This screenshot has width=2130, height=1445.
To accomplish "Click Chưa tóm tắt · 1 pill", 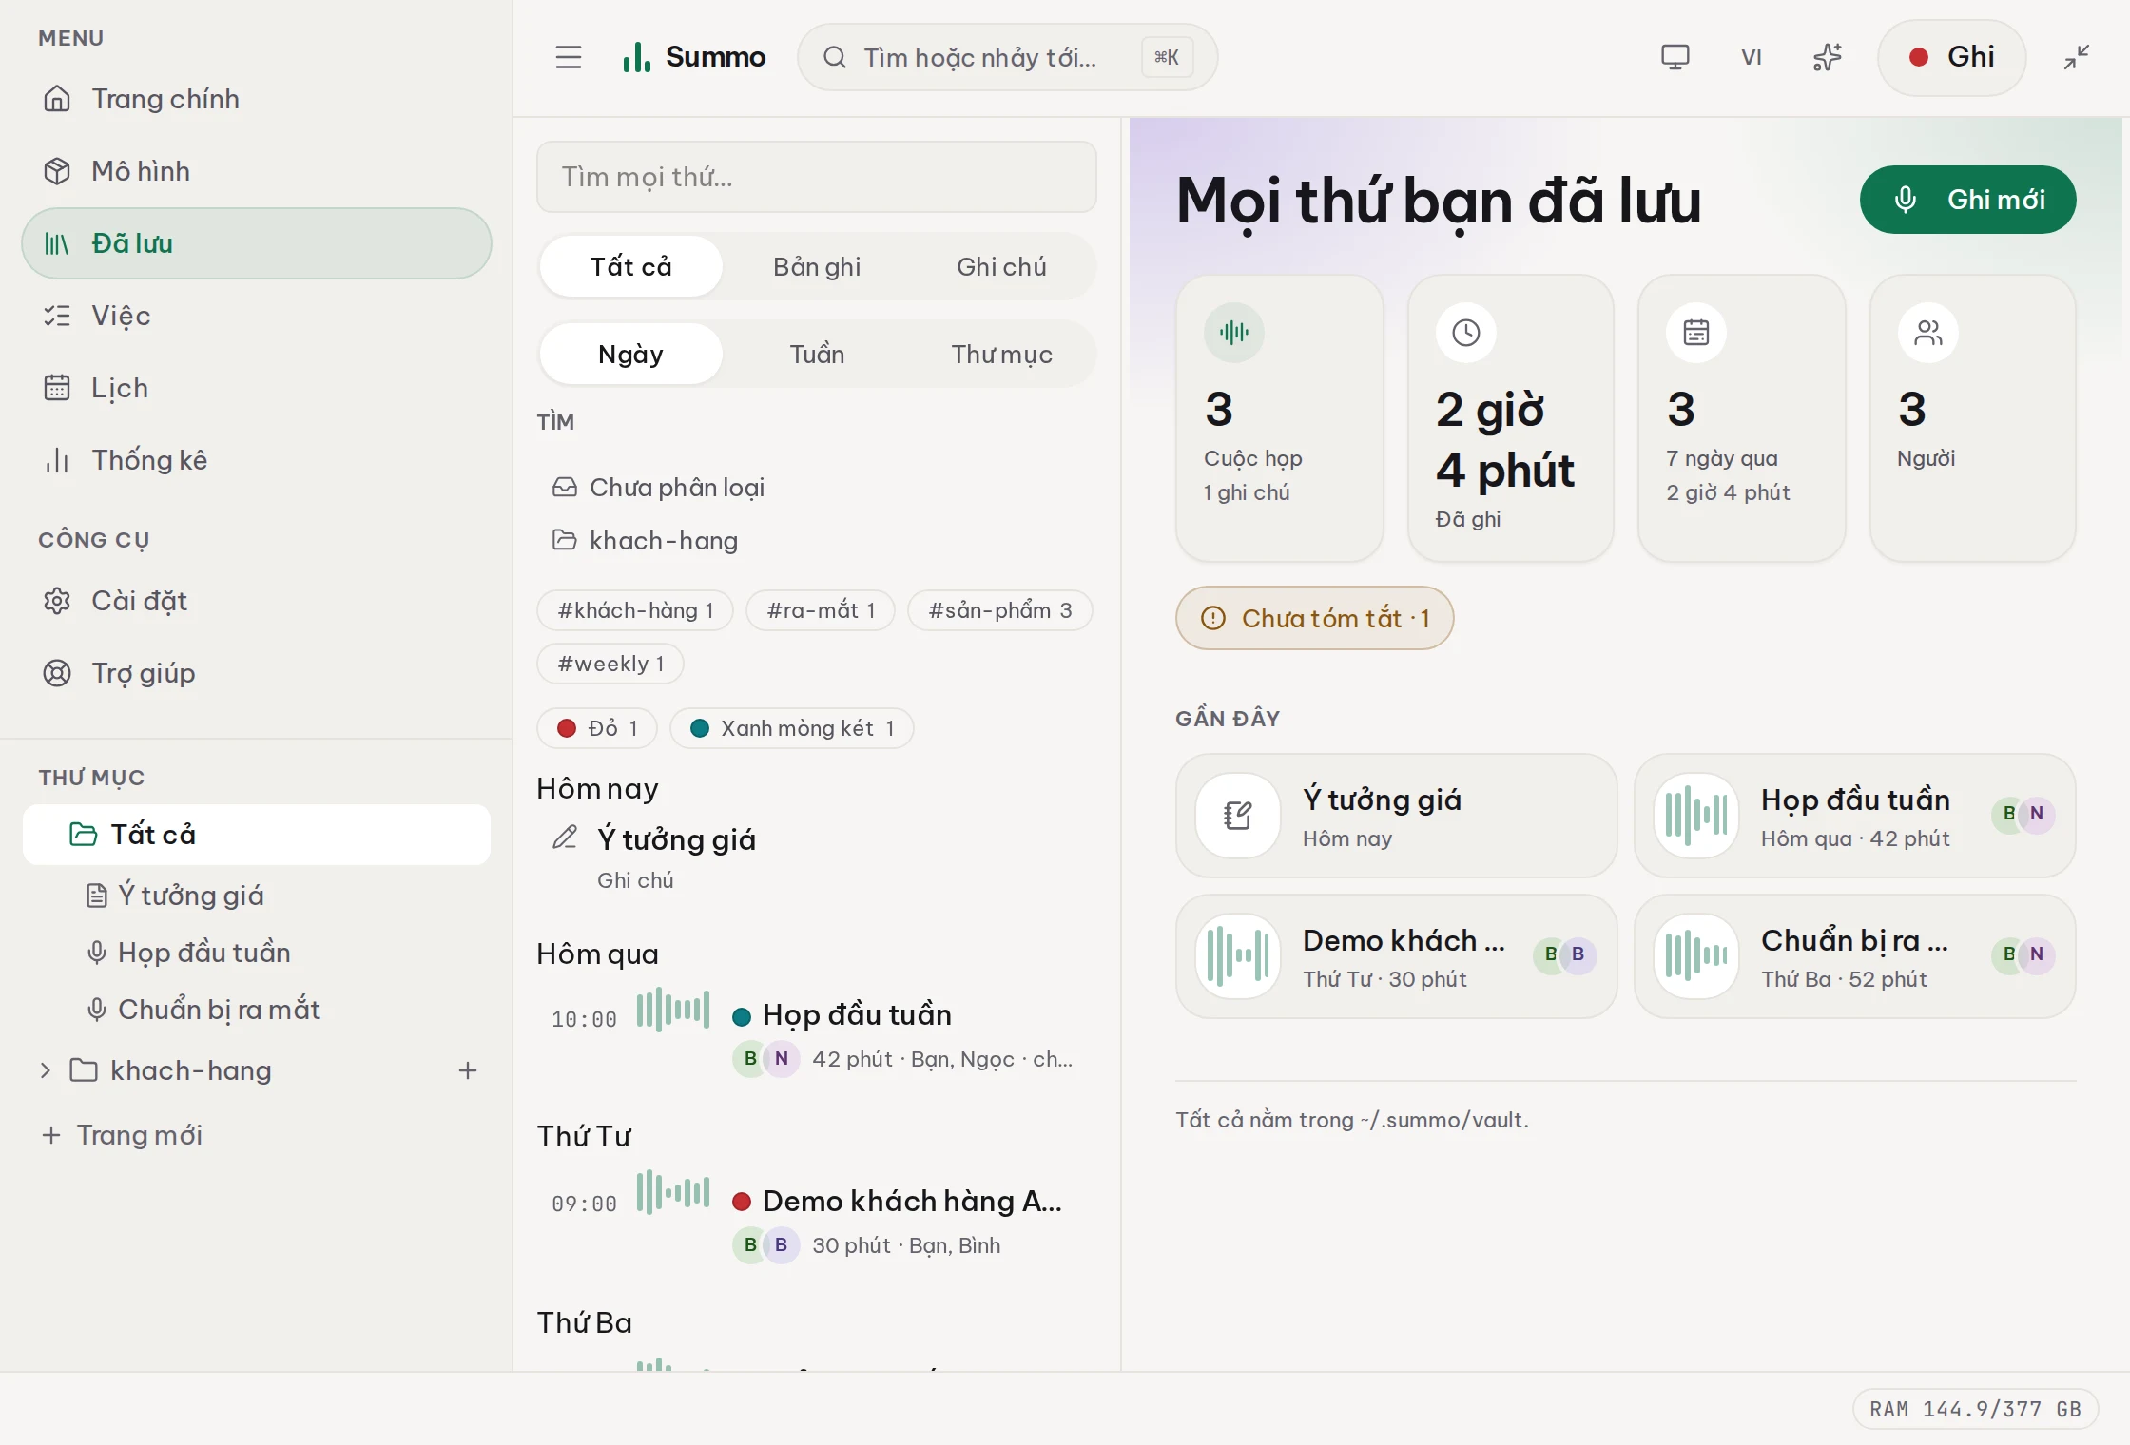I will [1314, 618].
